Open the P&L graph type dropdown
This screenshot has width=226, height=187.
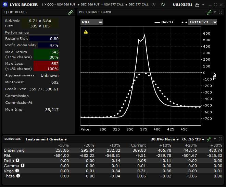coord(91,22)
